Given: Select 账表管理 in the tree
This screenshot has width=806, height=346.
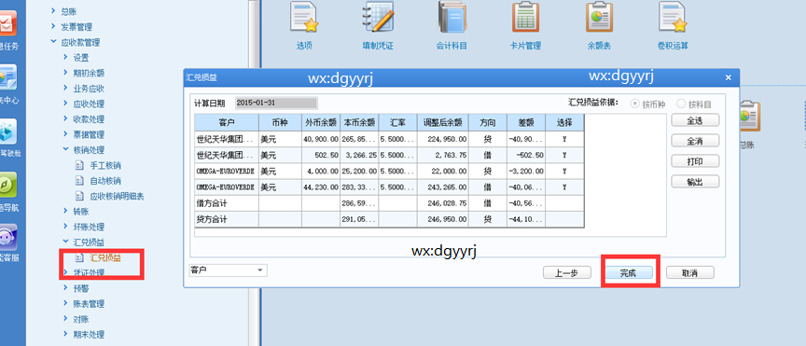Looking at the screenshot, I should 89,304.
